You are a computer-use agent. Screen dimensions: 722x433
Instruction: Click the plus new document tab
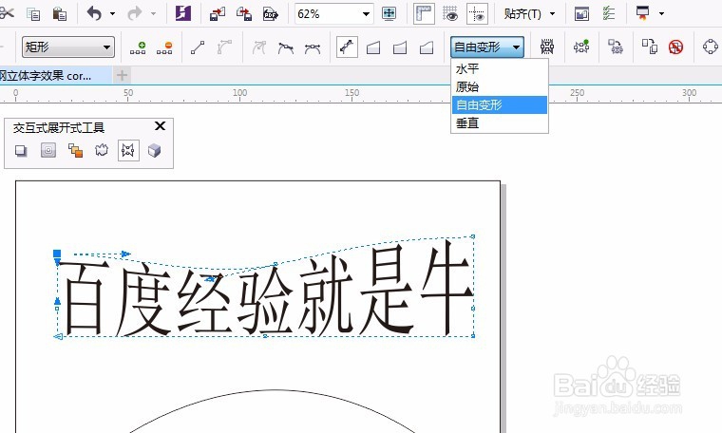tap(122, 75)
